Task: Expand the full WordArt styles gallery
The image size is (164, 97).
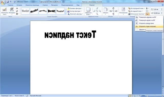Action: 66,14
